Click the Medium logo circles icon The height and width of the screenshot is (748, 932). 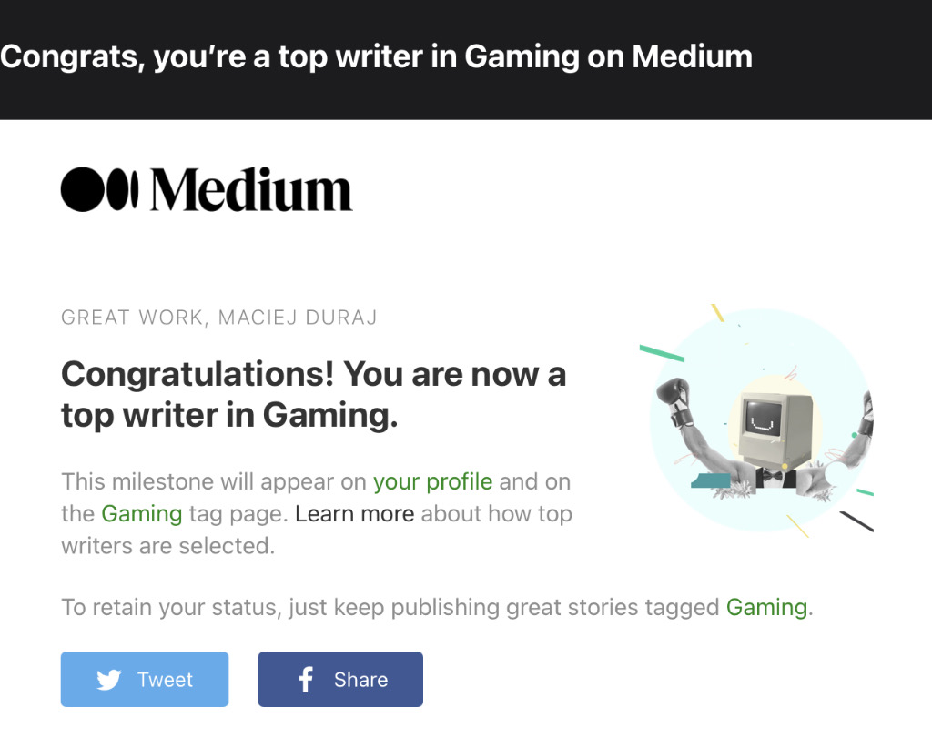click(x=99, y=190)
